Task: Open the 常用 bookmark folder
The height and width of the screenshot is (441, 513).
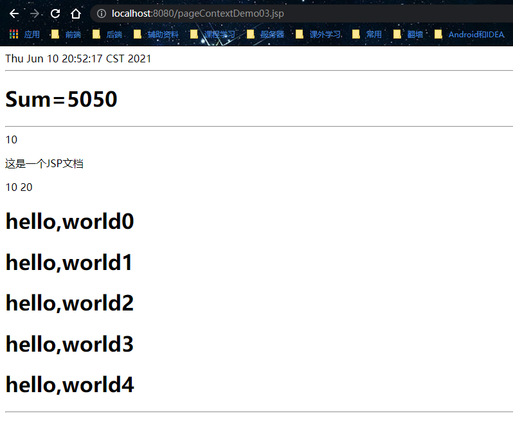Action: click(367, 34)
